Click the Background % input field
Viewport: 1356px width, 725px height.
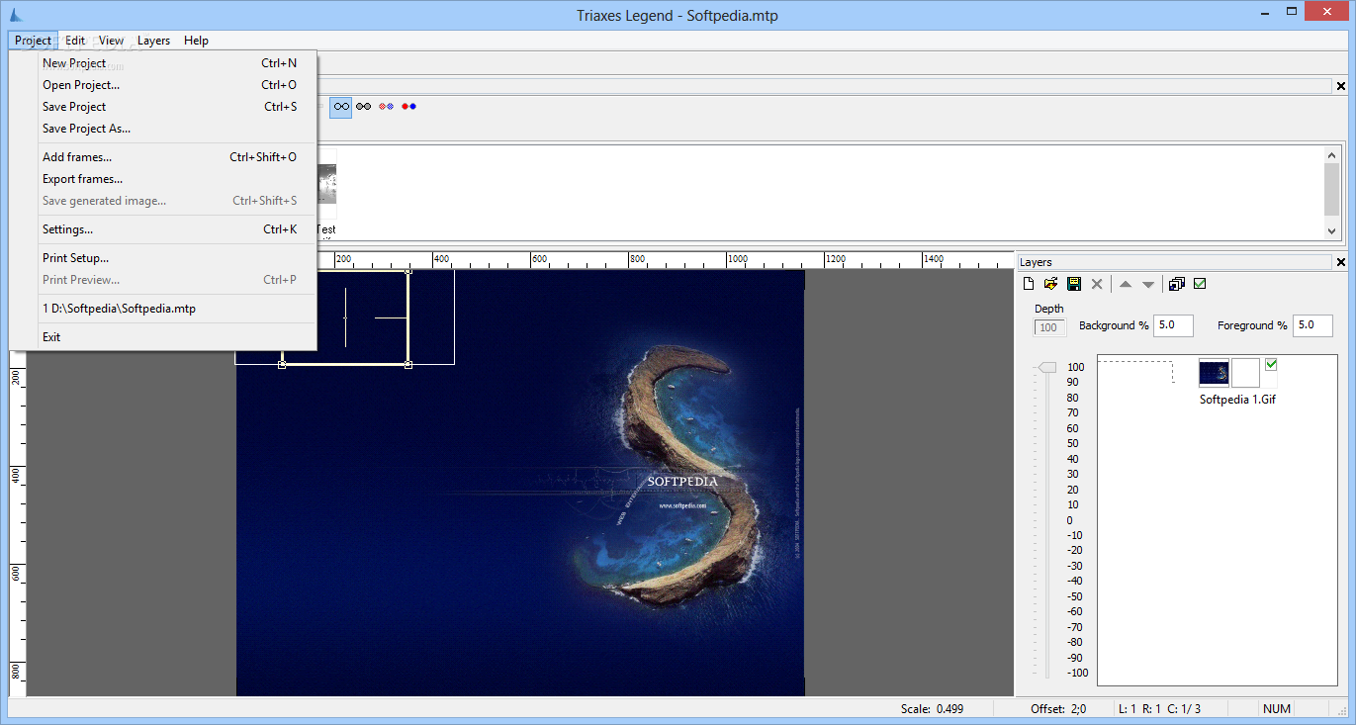tap(1174, 325)
